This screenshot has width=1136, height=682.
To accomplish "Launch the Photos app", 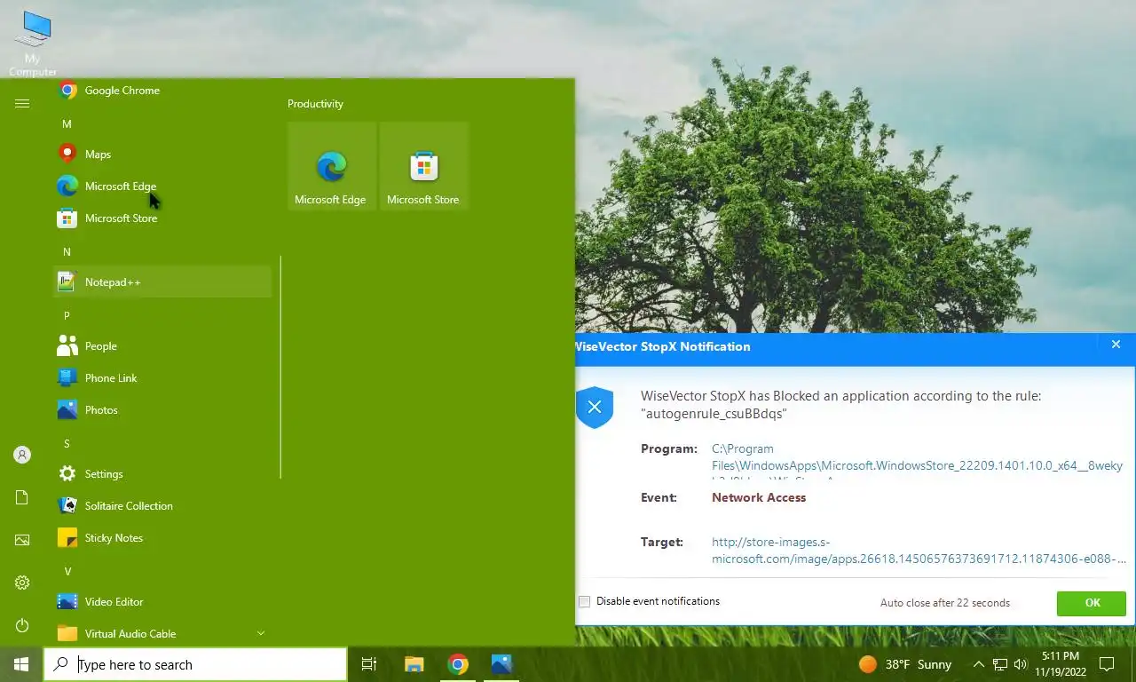I will pyautogui.click(x=162, y=410).
